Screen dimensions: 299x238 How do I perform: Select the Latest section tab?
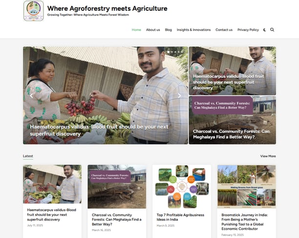tap(28, 156)
